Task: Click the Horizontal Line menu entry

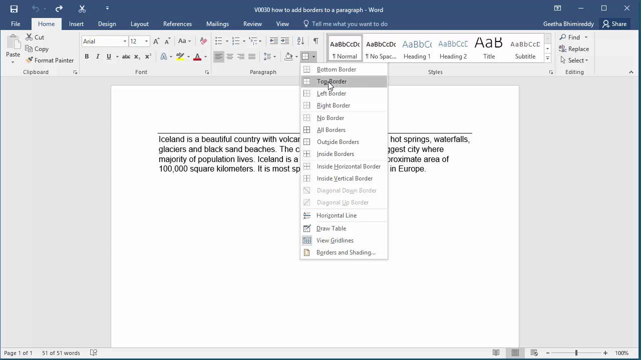Action: tap(344, 215)
